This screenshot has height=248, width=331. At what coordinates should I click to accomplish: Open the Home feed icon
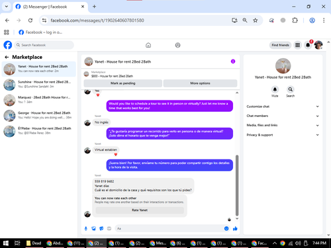148,45
